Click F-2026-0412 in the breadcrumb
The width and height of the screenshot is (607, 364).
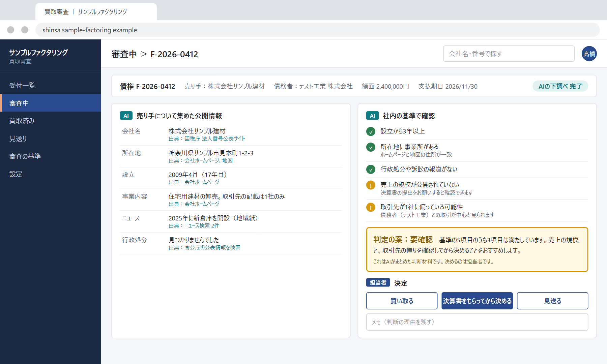coord(174,54)
